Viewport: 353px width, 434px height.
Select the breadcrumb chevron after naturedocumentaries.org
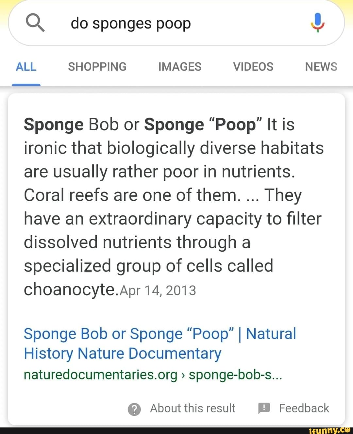click(183, 375)
